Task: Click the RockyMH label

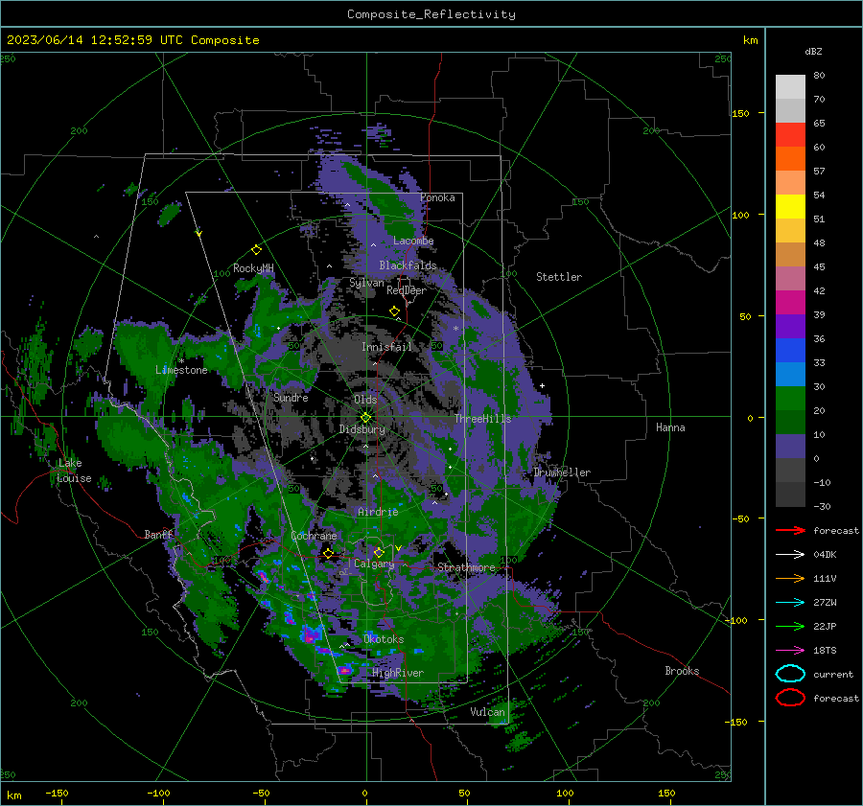Action: [253, 268]
